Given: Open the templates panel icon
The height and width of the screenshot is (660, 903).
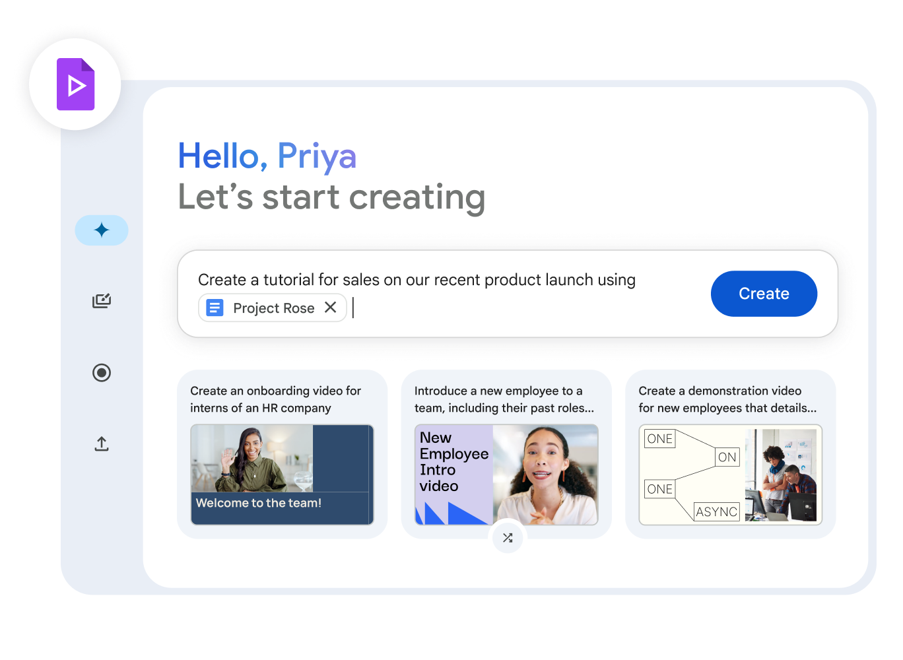Looking at the screenshot, I should coord(102,301).
